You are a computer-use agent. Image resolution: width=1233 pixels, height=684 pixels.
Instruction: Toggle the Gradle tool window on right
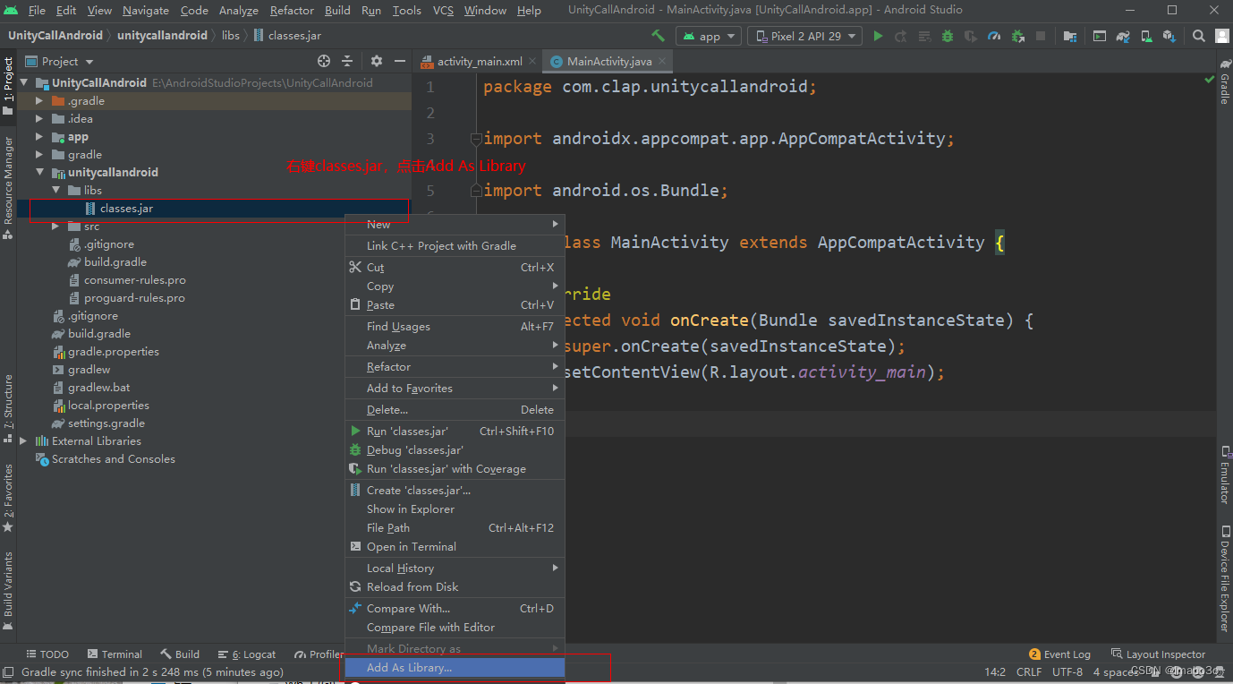point(1224,81)
